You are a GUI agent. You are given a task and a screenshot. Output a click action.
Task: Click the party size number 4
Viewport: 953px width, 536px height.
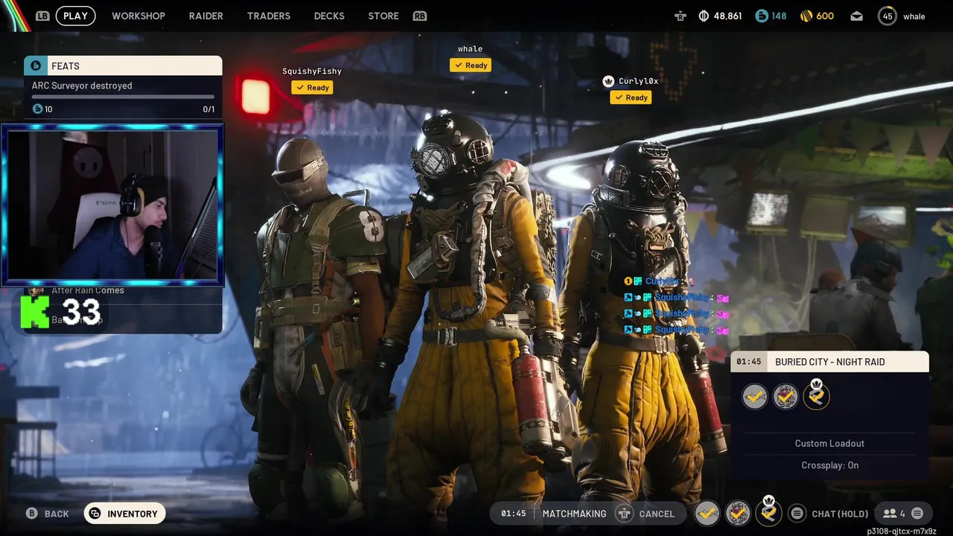pyautogui.click(x=902, y=514)
